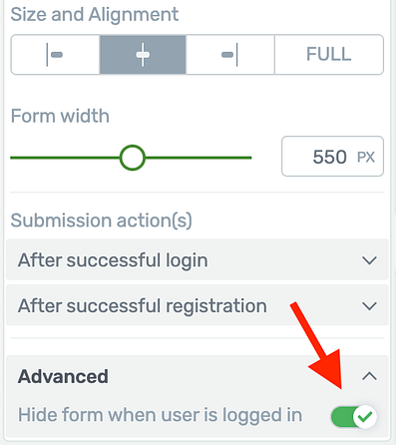Screen dimensions: 396x445
Task: Select the right alignment icon
Action: 230,55
